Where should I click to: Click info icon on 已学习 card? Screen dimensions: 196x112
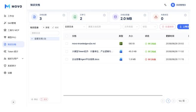click(104, 15)
